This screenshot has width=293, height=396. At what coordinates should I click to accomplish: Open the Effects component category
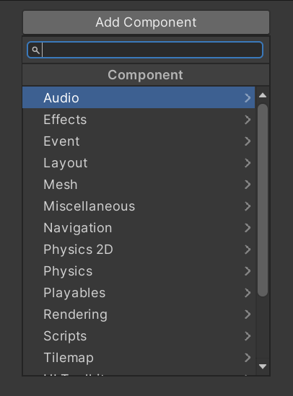coord(139,120)
